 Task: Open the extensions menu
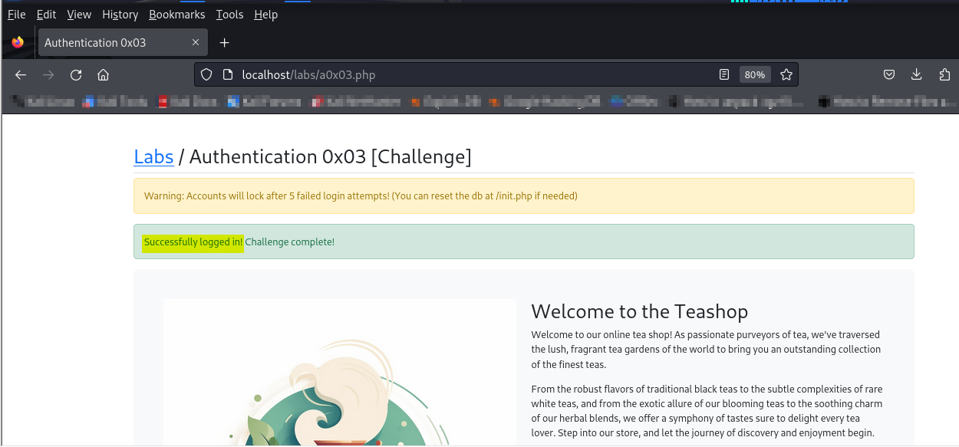(944, 74)
